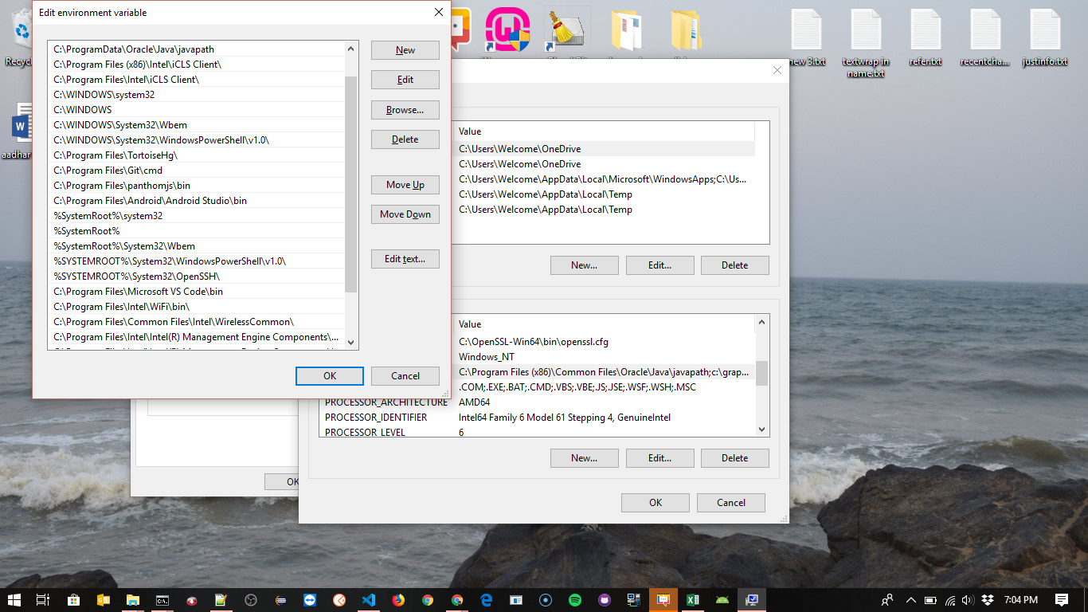Screen dimensions: 1088x612
Task: Select the C:\Program Files\panthomjs\bin entry
Action: point(197,186)
